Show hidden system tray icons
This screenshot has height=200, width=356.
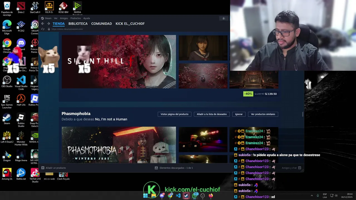click(311, 196)
